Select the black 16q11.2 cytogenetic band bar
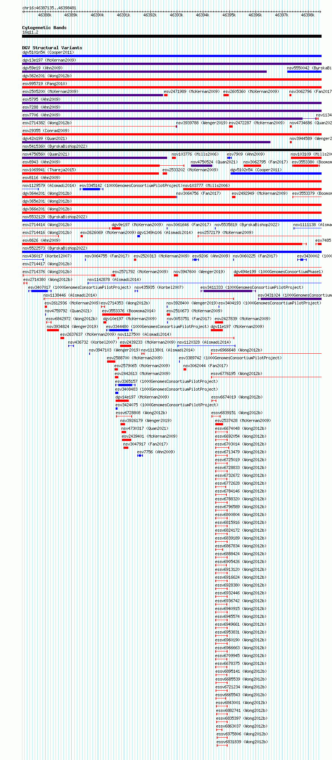 172,36
